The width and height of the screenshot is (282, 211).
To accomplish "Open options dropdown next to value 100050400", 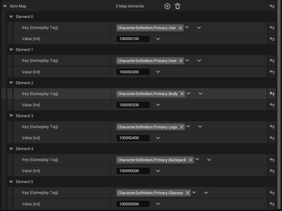I will pos(158,138).
